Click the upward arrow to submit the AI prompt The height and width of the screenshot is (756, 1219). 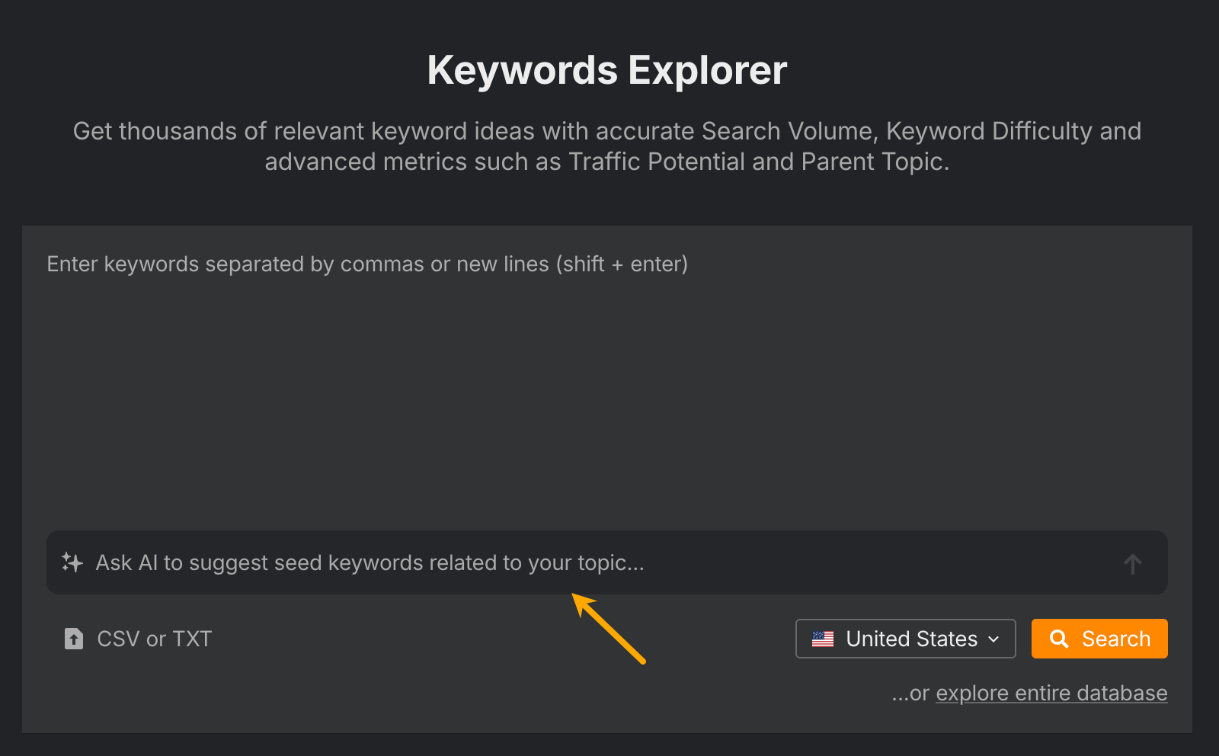[x=1133, y=564]
